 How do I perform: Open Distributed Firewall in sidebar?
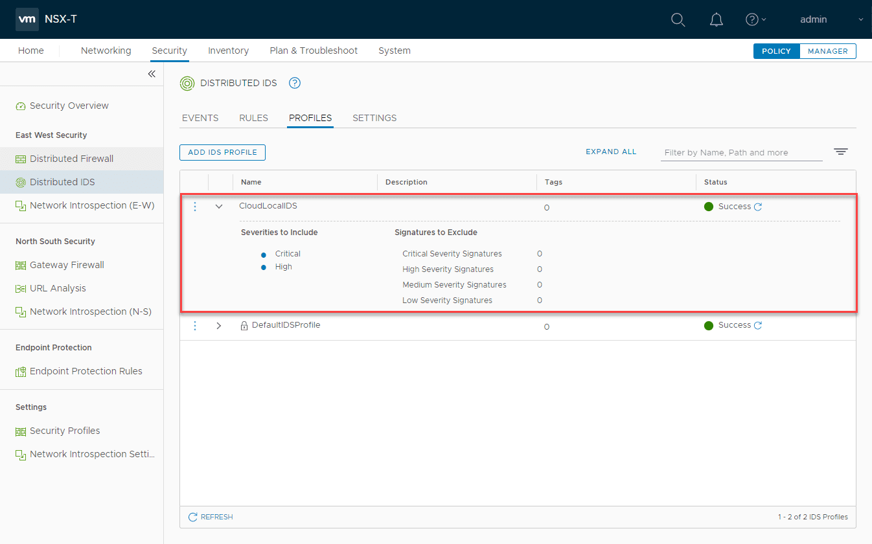(71, 159)
